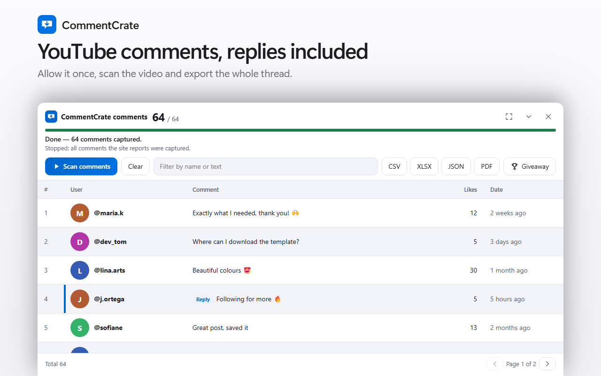Start scanning with Scan comments button

click(x=81, y=166)
